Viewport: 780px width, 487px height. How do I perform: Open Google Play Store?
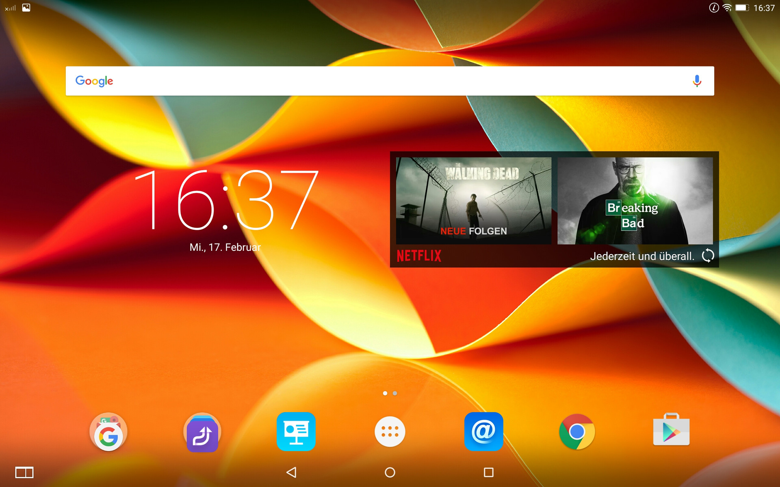click(x=671, y=431)
